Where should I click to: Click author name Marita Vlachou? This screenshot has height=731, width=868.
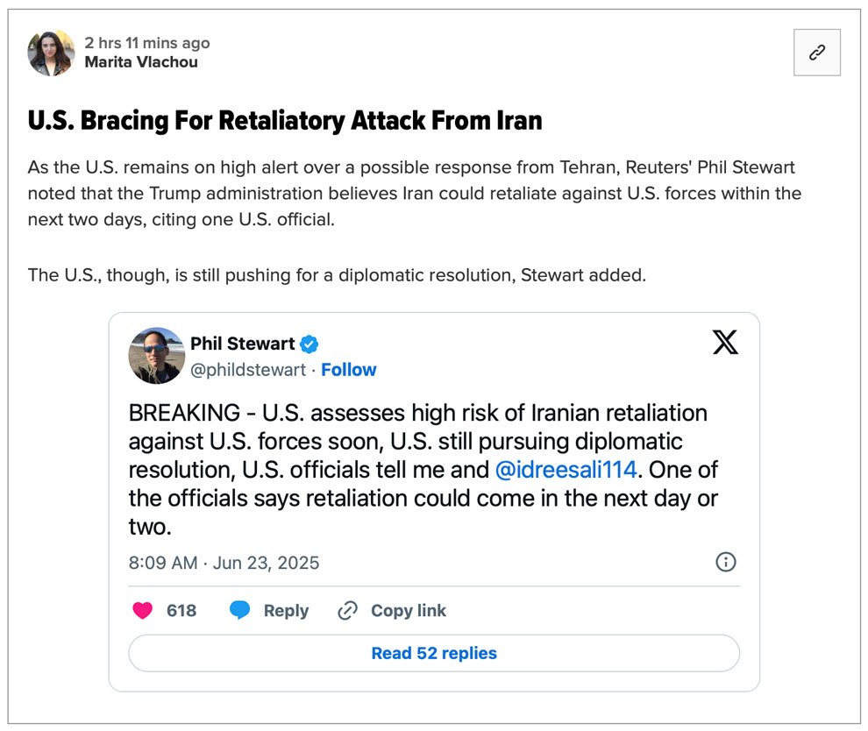pyautogui.click(x=141, y=62)
